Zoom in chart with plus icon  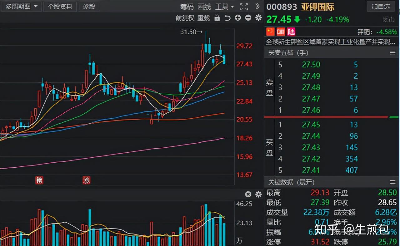click(238, 18)
